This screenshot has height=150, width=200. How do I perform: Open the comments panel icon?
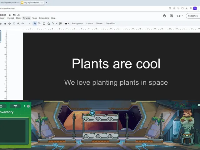(x=171, y=16)
